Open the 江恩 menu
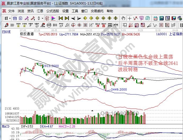183x140 pixels. click(x=40, y=11)
